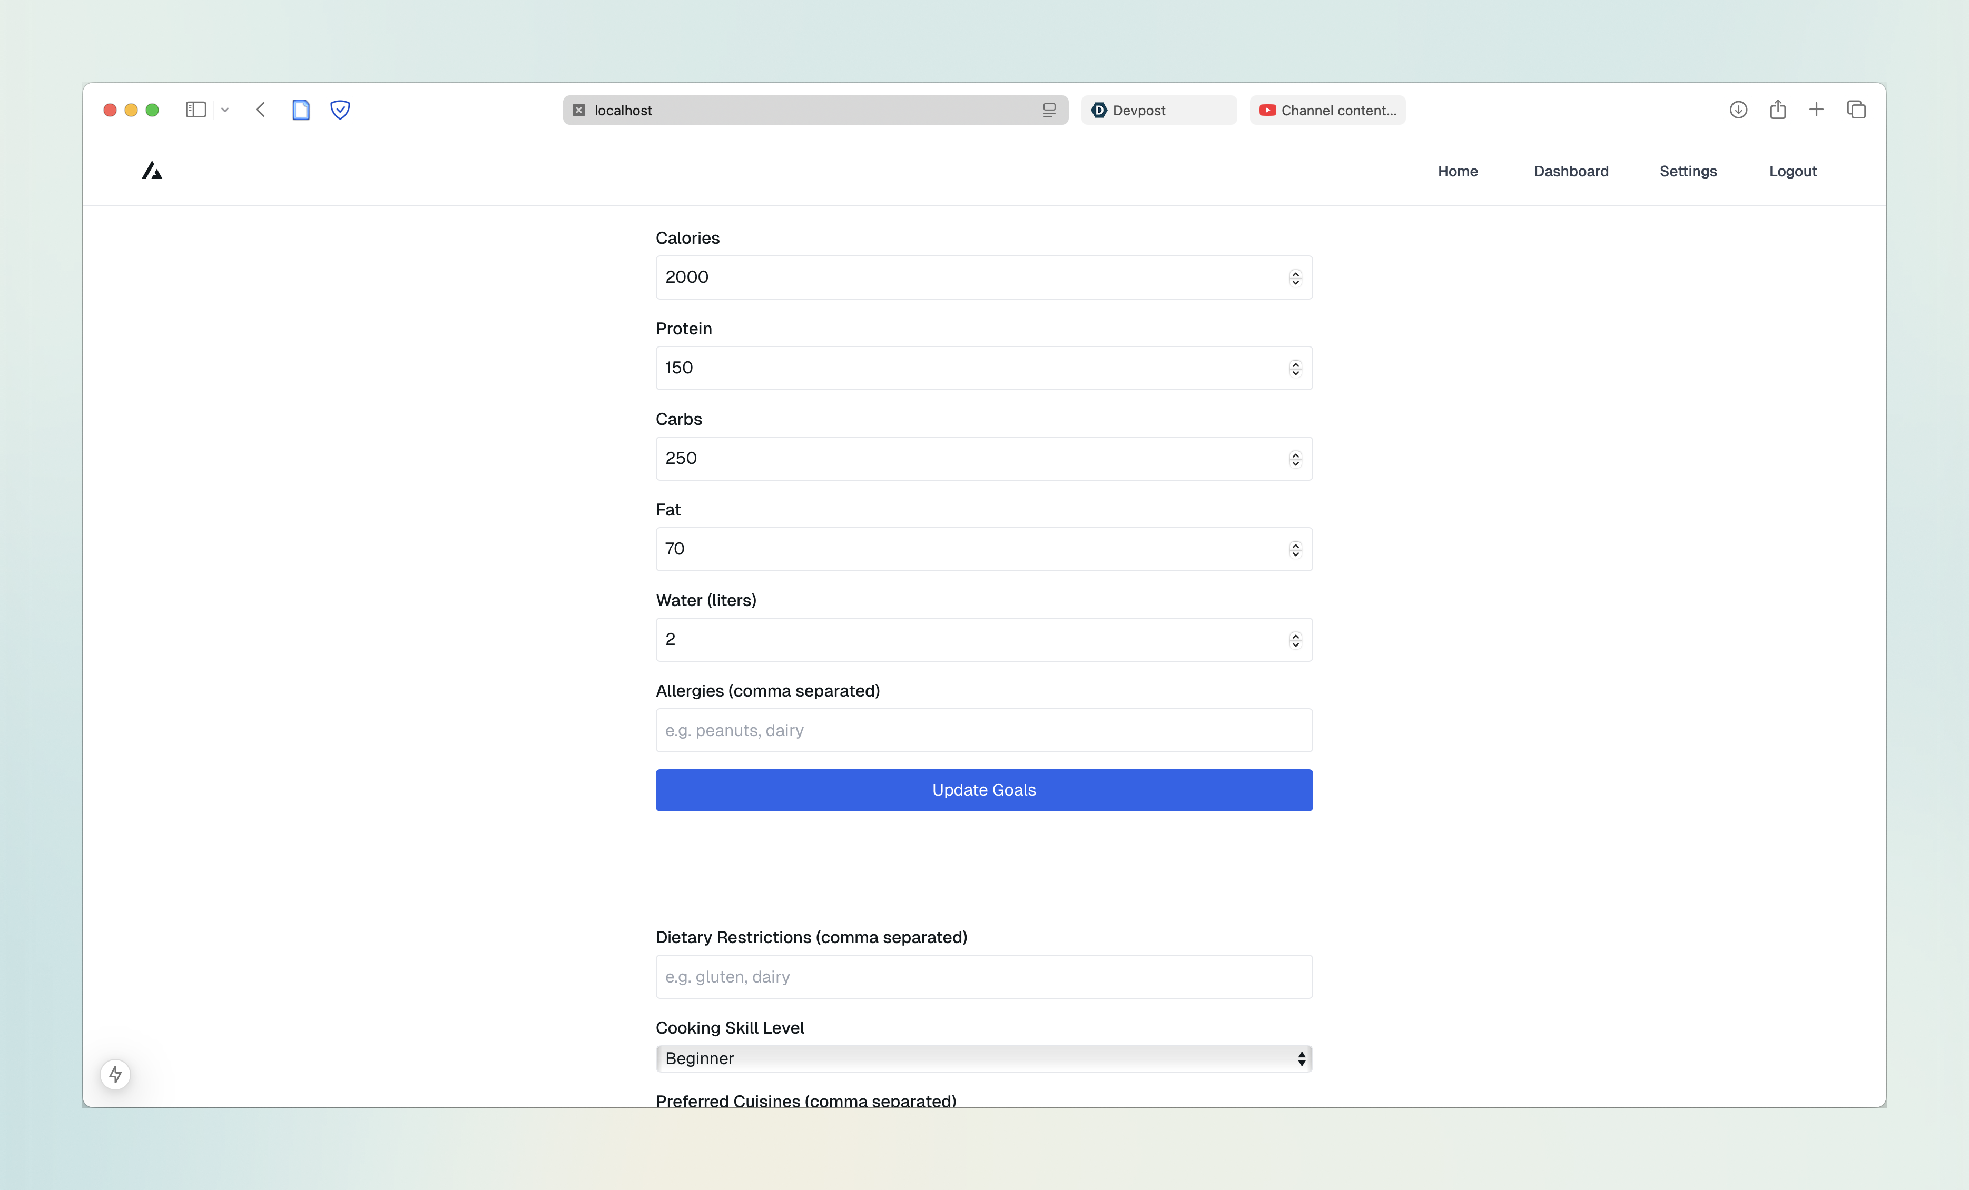Click the Reader view icon in address bar

[1049, 110]
